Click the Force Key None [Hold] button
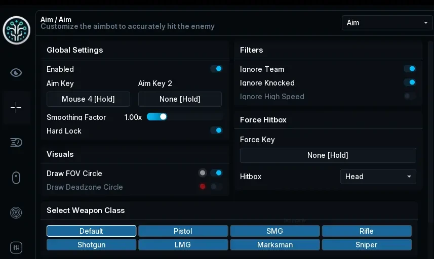 328,155
